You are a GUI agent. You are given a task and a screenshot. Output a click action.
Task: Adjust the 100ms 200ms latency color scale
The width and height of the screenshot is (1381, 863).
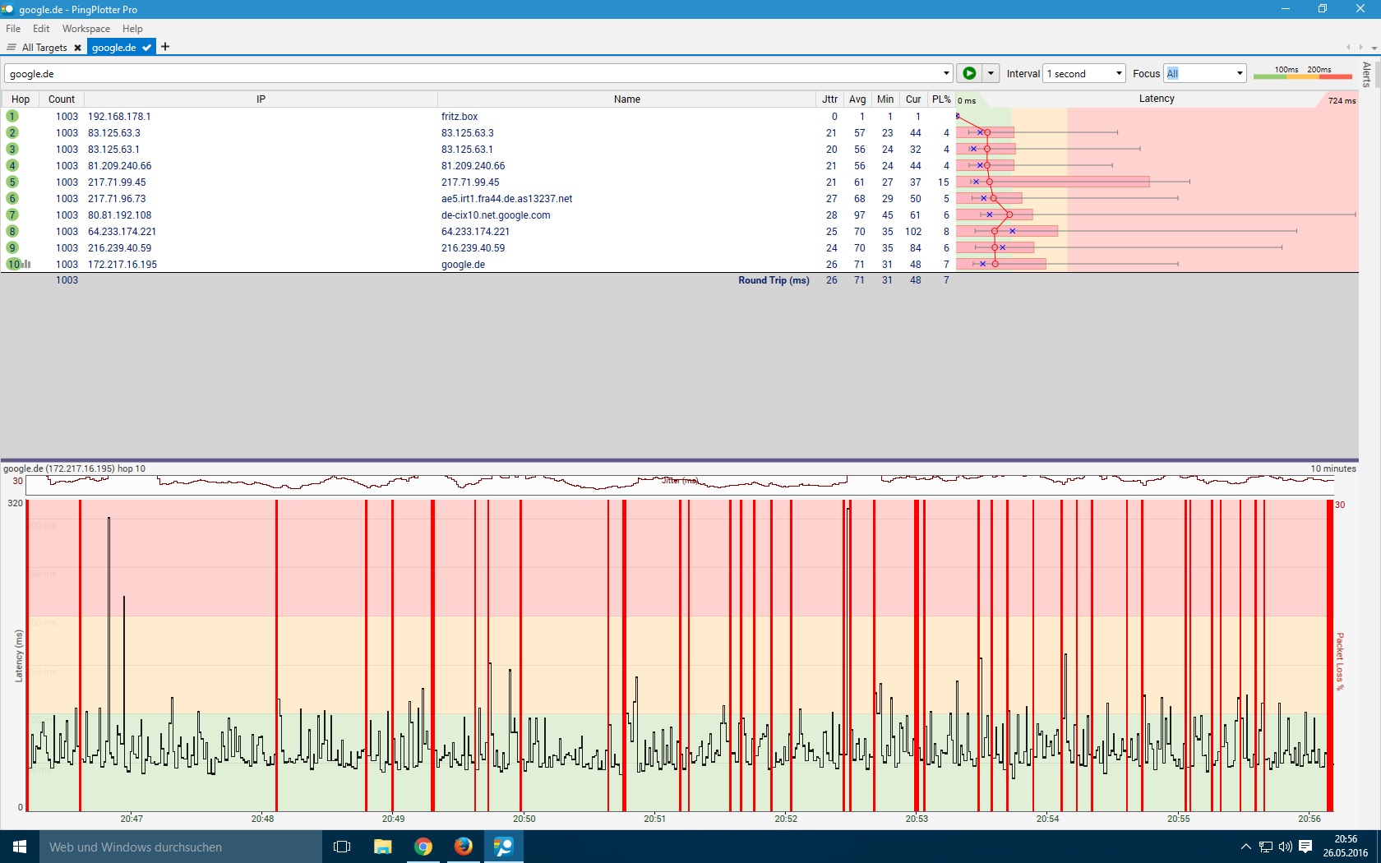click(1302, 73)
